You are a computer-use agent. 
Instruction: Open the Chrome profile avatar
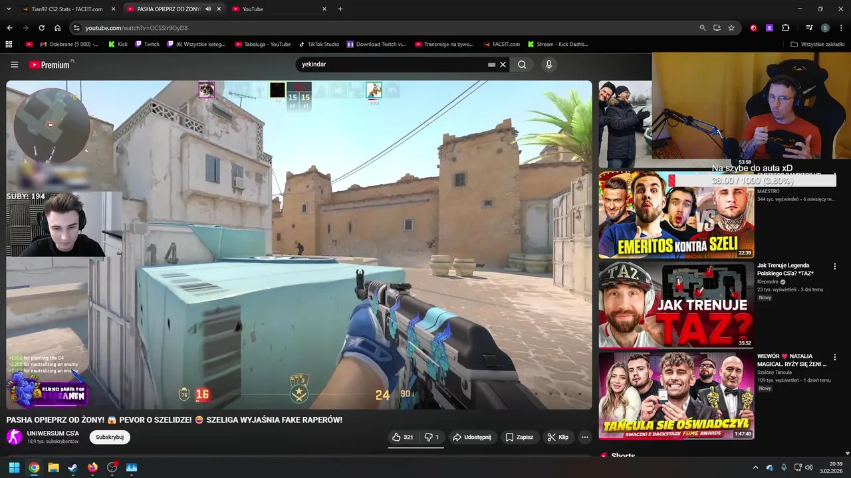tap(825, 28)
